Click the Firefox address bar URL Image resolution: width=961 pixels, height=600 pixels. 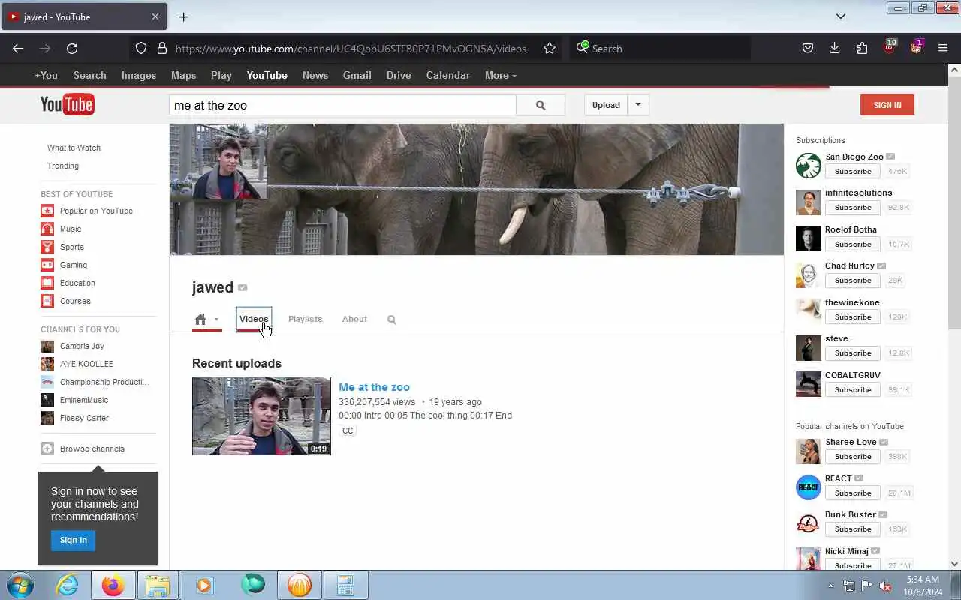click(x=351, y=49)
